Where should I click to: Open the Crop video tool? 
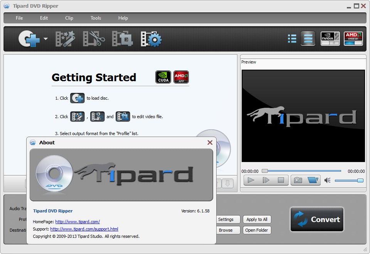(x=122, y=38)
